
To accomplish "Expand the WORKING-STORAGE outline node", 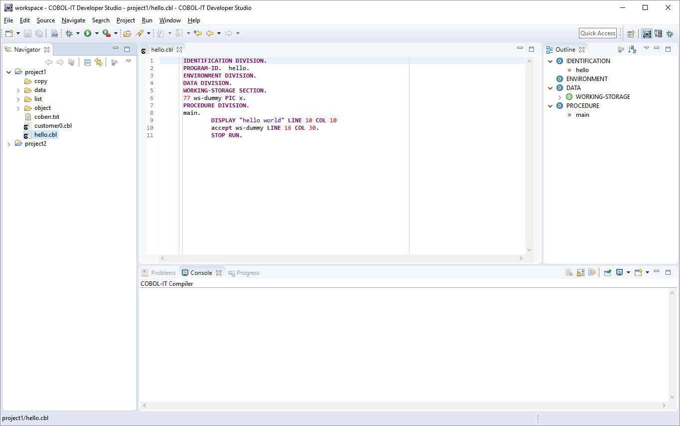I will tap(559, 97).
